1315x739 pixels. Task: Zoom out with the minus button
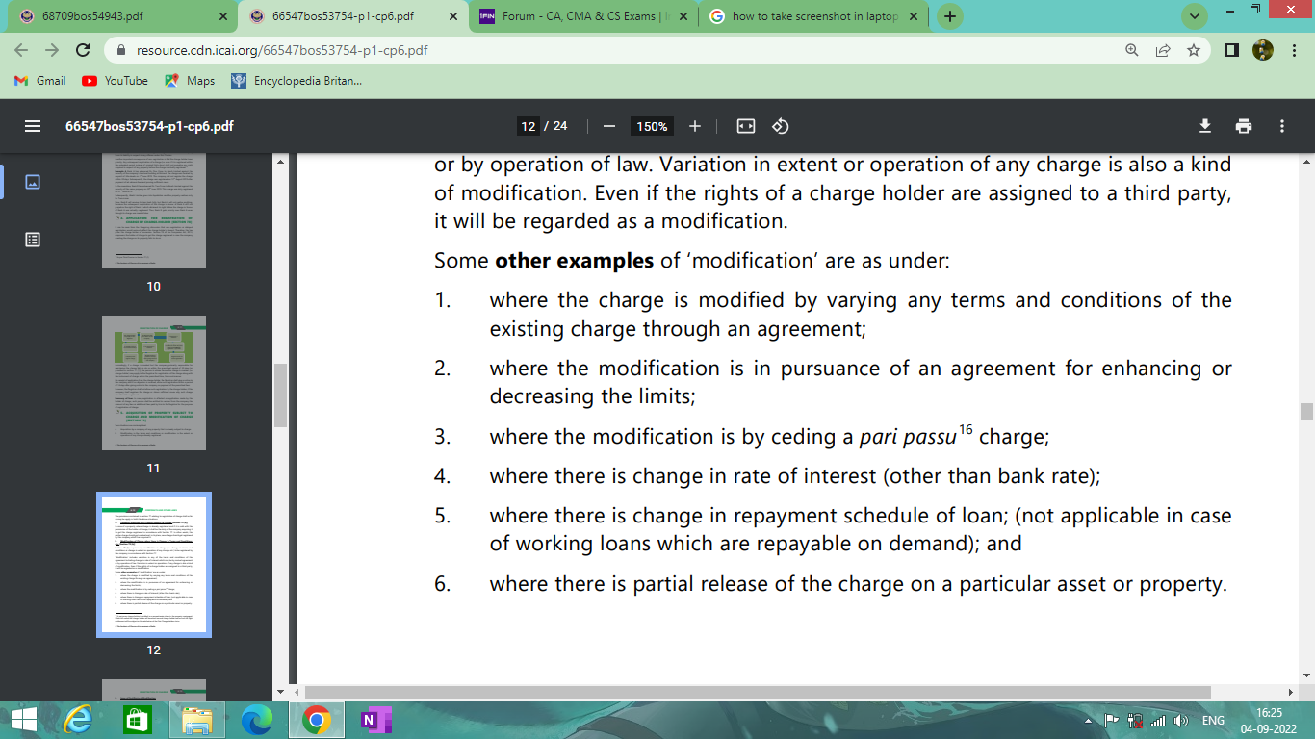click(608, 126)
